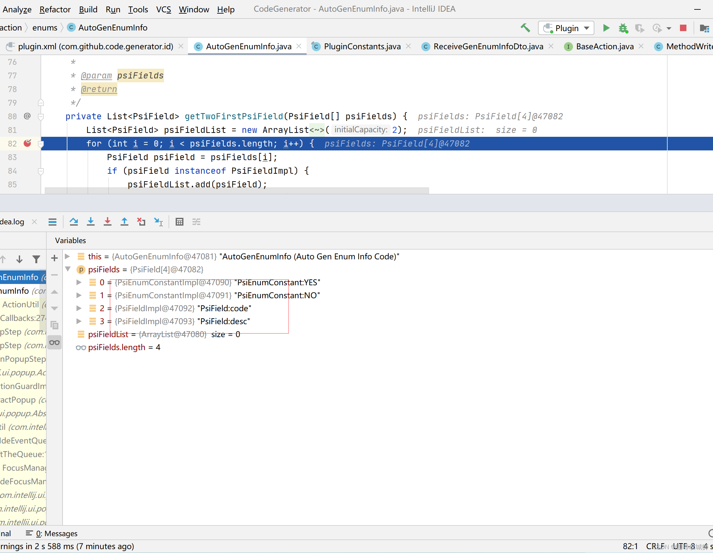This screenshot has width=713, height=553.
Task: Open the Plugin run configuration dropdown
Action: (x=566, y=28)
